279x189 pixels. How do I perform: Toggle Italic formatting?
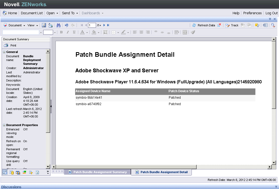[x=68, y=32]
